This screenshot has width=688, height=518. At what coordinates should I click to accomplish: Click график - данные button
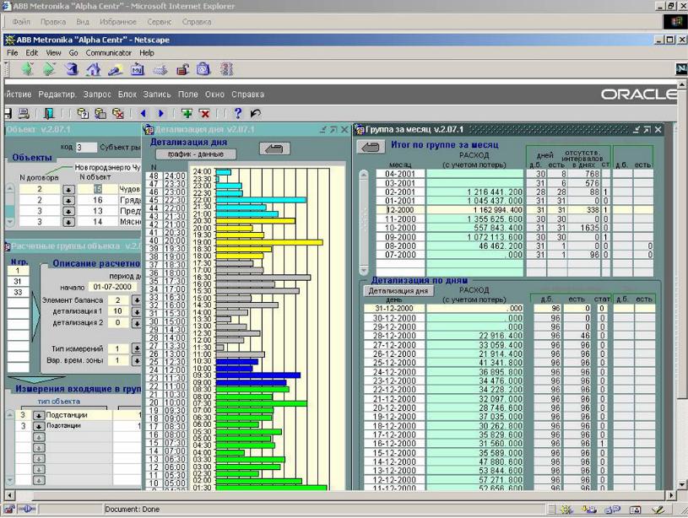click(x=196, y=154)
